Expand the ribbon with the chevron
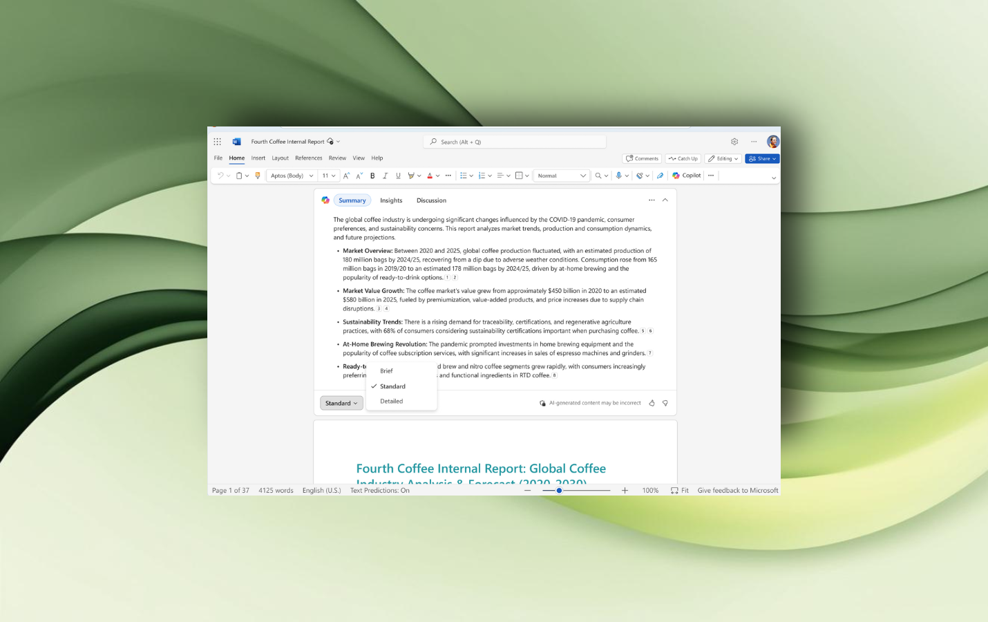The width and height of the screenshot is (988, 622). (x=774, y=178)
